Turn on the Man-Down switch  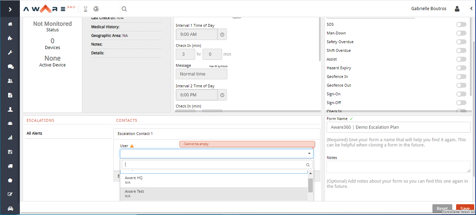[461, 33]
